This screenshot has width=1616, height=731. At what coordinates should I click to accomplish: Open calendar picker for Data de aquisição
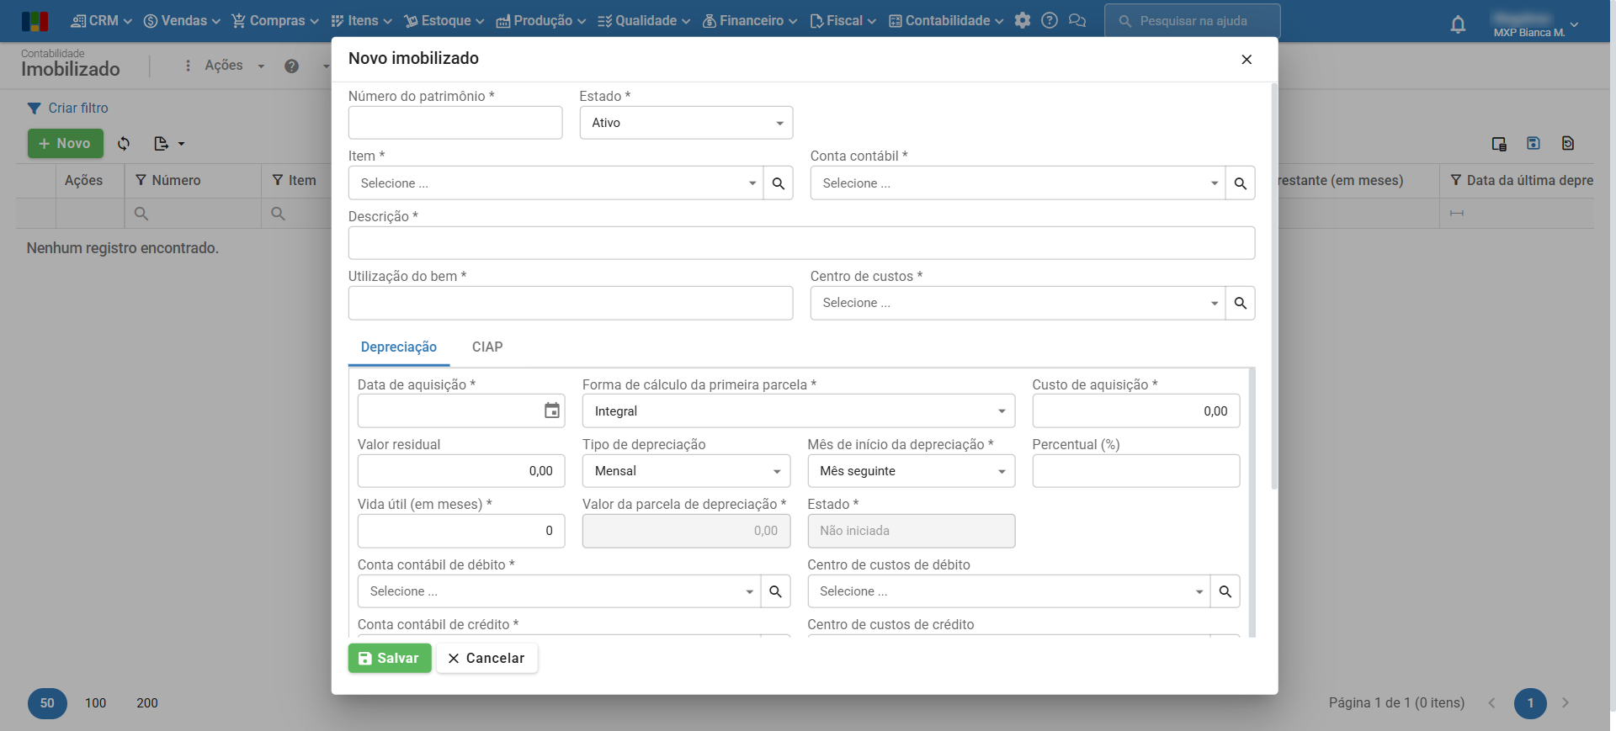pyautogui.click(x=551, y=411)
